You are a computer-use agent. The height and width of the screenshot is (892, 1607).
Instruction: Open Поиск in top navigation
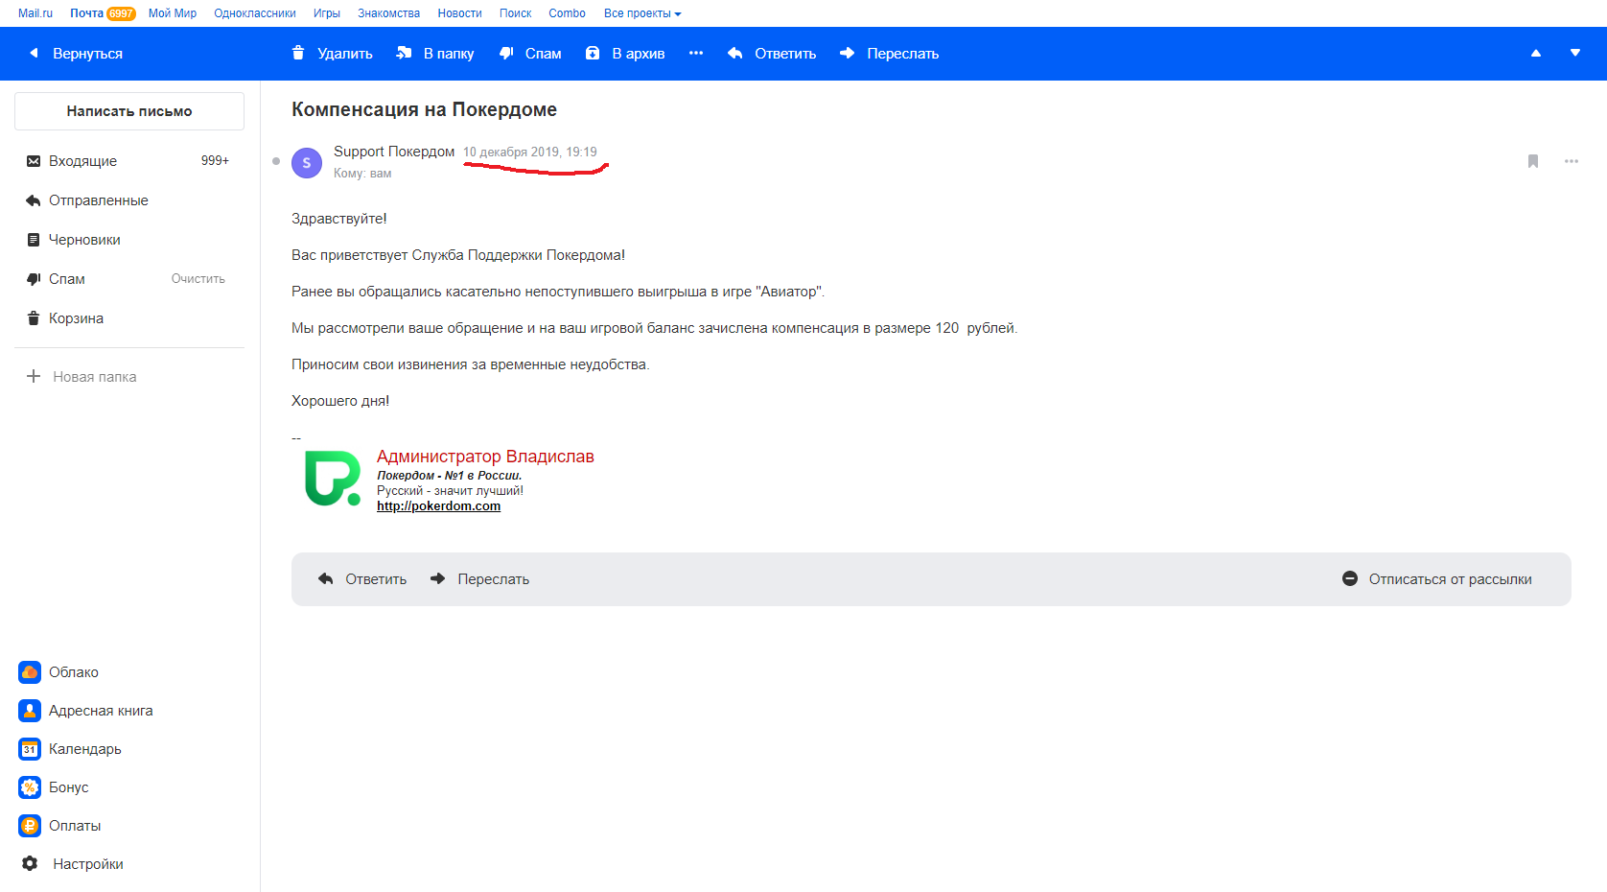(x=516, y=13)
